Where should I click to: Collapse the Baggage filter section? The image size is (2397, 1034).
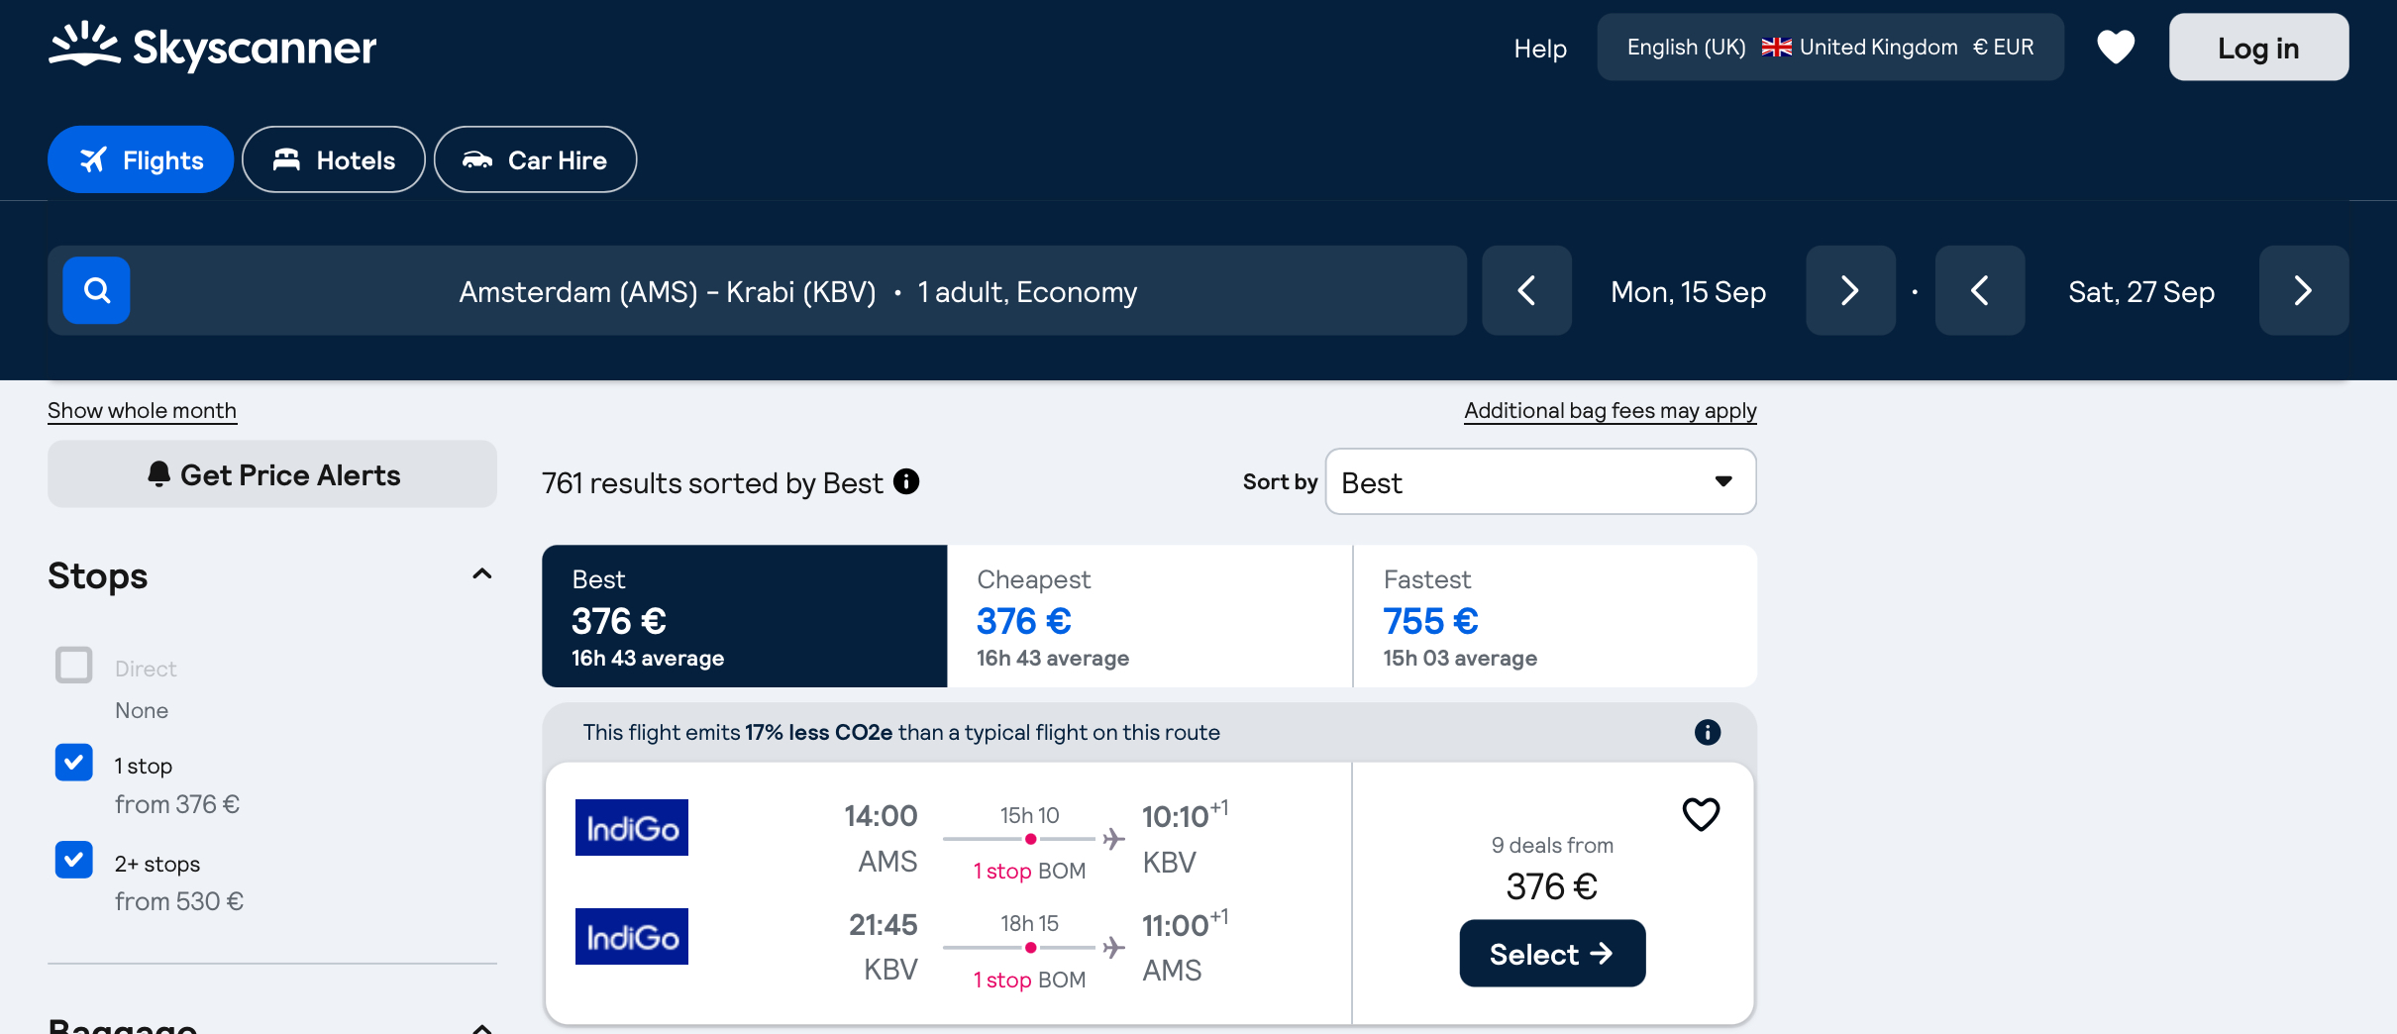[x=482, y=1027]
